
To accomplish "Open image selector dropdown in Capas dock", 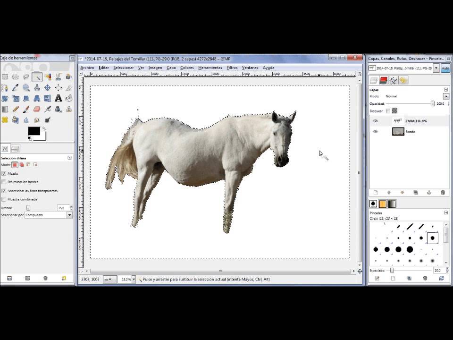I will 436,68.
